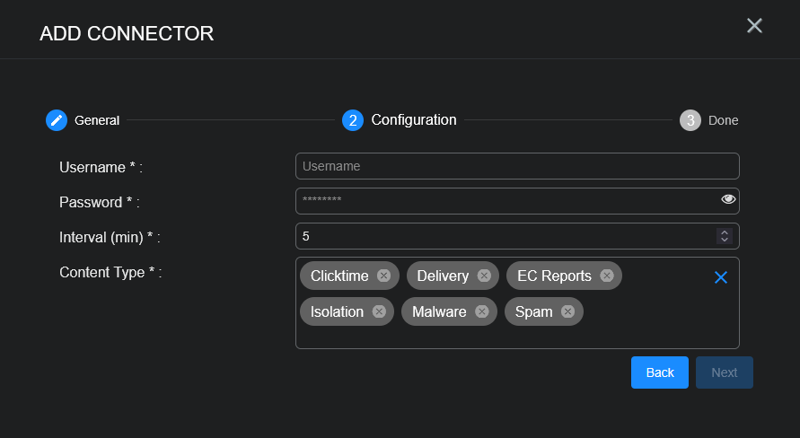800x438 pixels.
Task: Jump to the Done step
Action: click(x=723, y=120)
